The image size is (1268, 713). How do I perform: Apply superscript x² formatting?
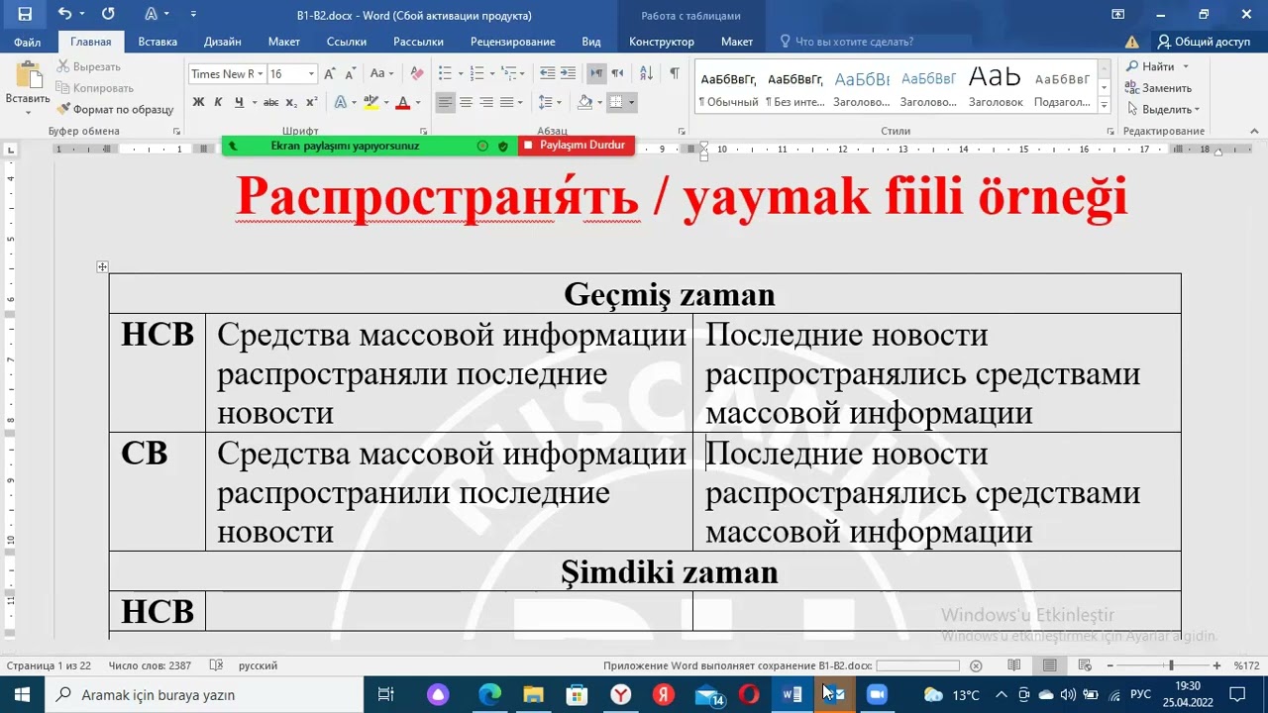click(311, 102)
